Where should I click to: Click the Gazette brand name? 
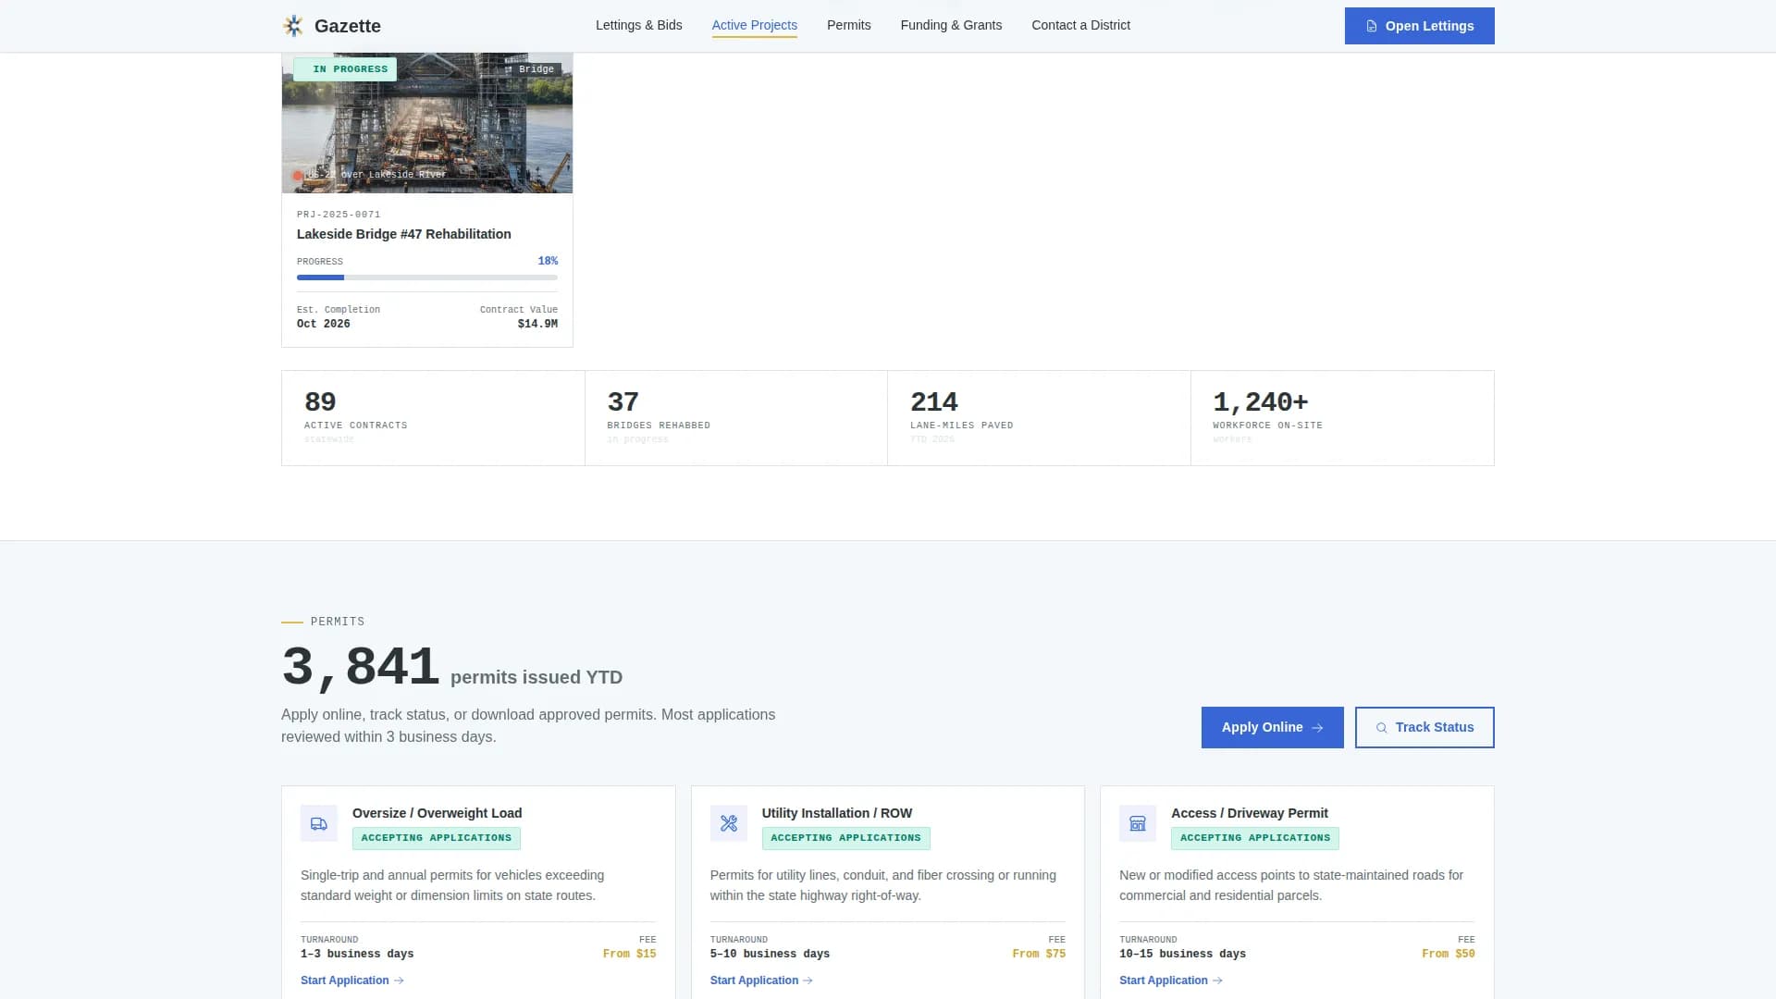tap(348, 26)
